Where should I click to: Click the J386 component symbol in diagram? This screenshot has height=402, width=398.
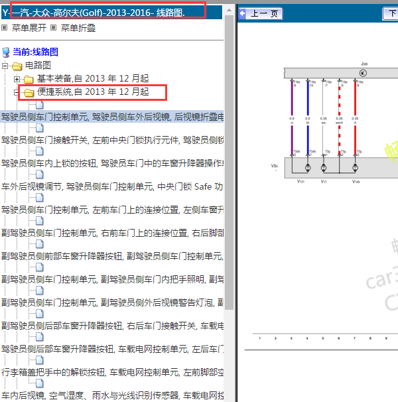[x=363, y=73]
